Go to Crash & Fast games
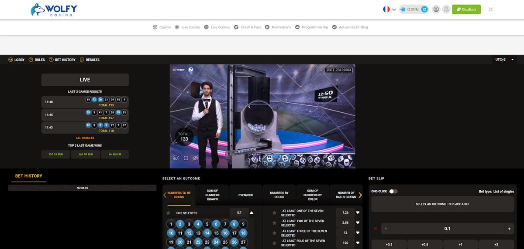 (x=247, y=27)
